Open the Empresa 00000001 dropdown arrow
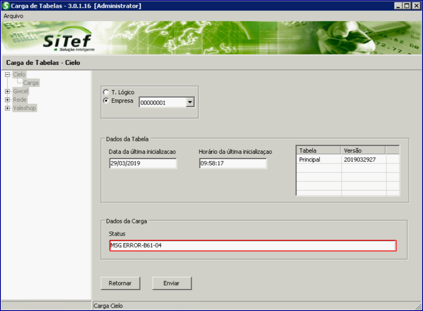Image resolution: width=423 pixels, height=311 pixels. (190, 102)
